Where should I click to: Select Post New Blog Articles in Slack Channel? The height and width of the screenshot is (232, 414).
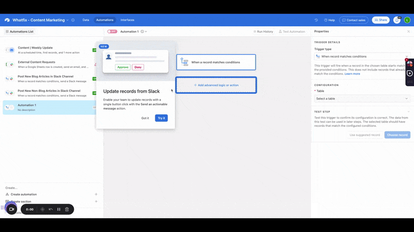pos(50,79)
